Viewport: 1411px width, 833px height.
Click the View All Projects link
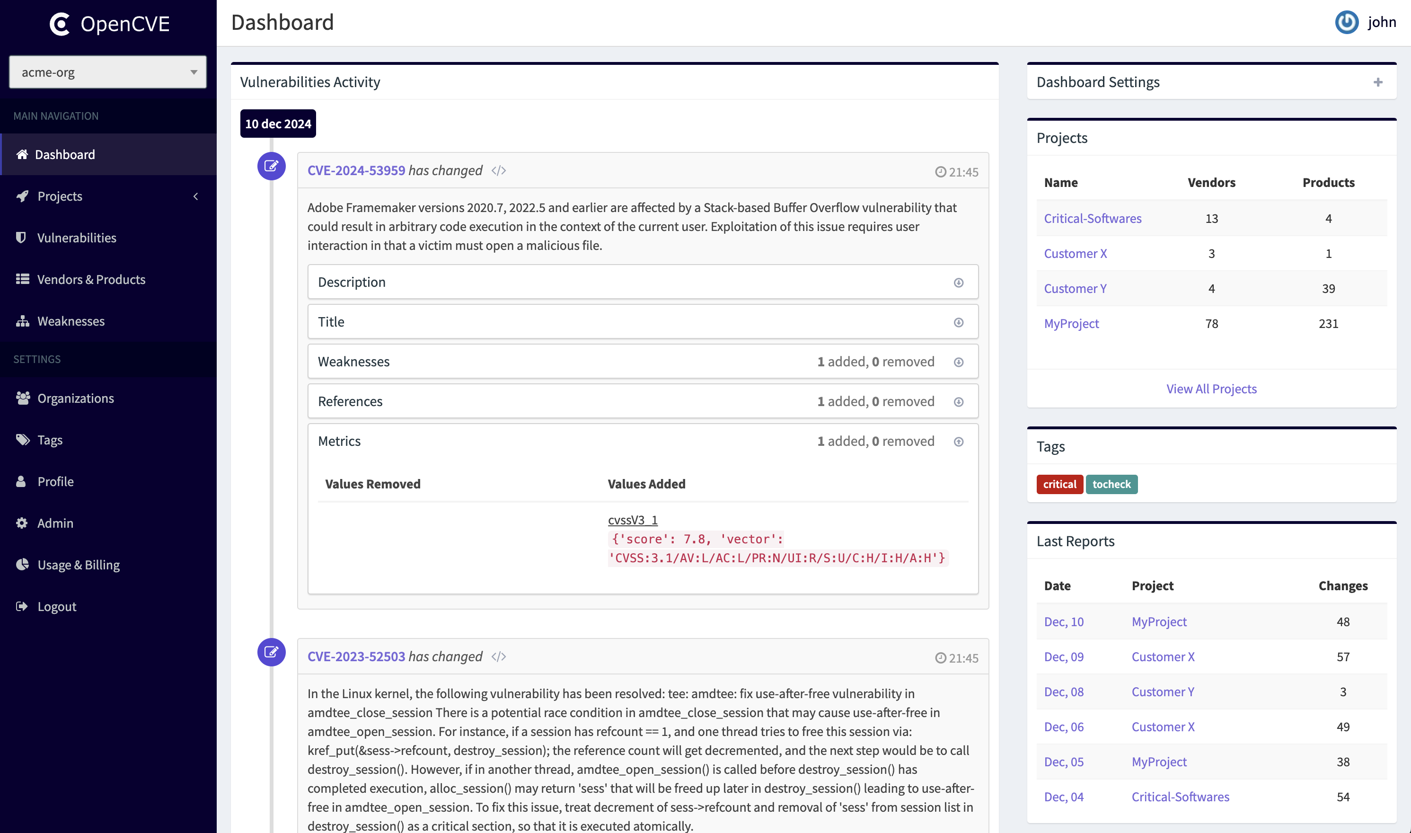pos(1211,389)
